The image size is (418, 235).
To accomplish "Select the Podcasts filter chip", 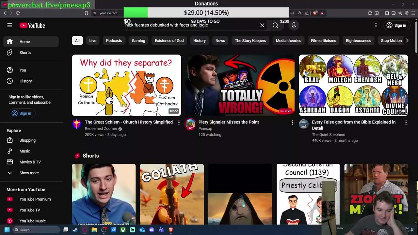I will (x=114, y=40).
